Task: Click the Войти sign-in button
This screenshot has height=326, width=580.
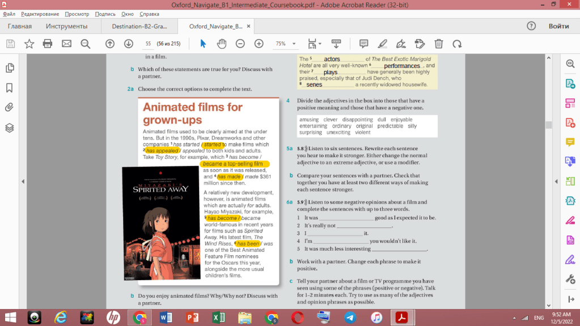Action: point(558,26)
